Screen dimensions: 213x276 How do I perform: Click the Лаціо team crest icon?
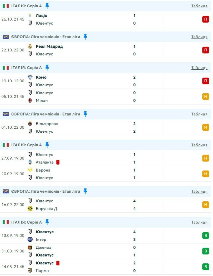point(30,16)
